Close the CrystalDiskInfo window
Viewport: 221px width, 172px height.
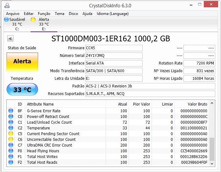pos(211,4)
